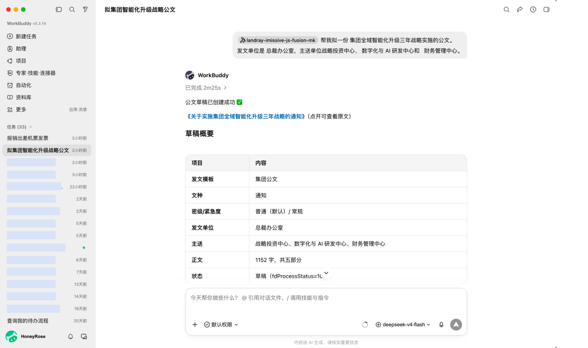Add attachment with plus icon
This screenshot has width=588, height=348.
pyautogui.click(x=195, y=325)
